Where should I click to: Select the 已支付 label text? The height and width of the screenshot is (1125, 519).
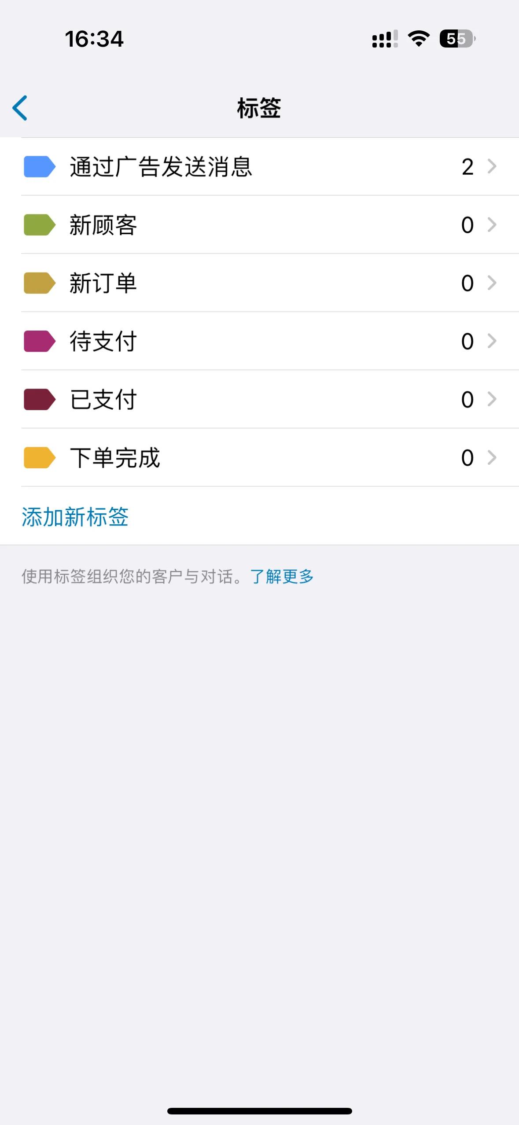point(103,399)
